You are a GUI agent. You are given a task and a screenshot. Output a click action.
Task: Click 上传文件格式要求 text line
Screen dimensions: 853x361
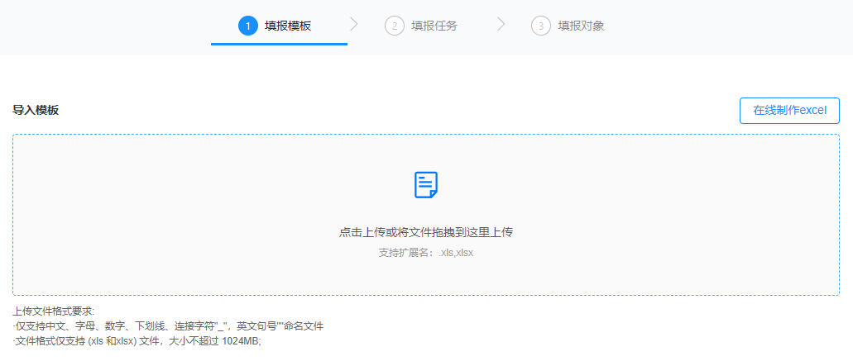click(x=53, y=311)
